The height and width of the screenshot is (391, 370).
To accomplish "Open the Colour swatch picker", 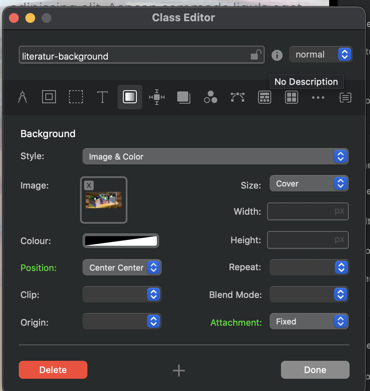I will (121, 241).
